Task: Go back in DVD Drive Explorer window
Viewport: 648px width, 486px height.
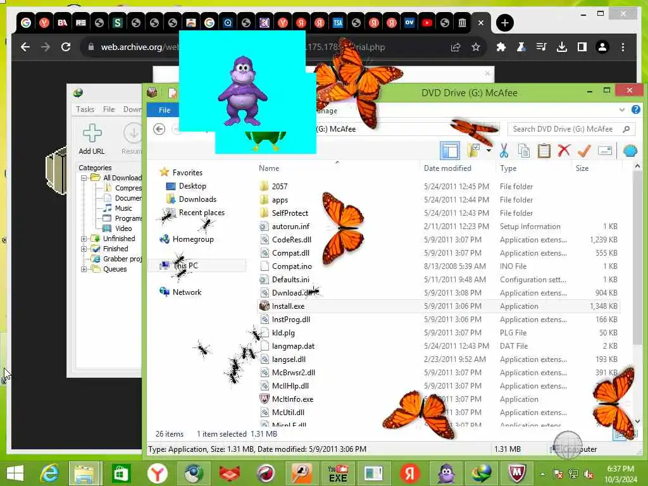Action: point(159,129)
